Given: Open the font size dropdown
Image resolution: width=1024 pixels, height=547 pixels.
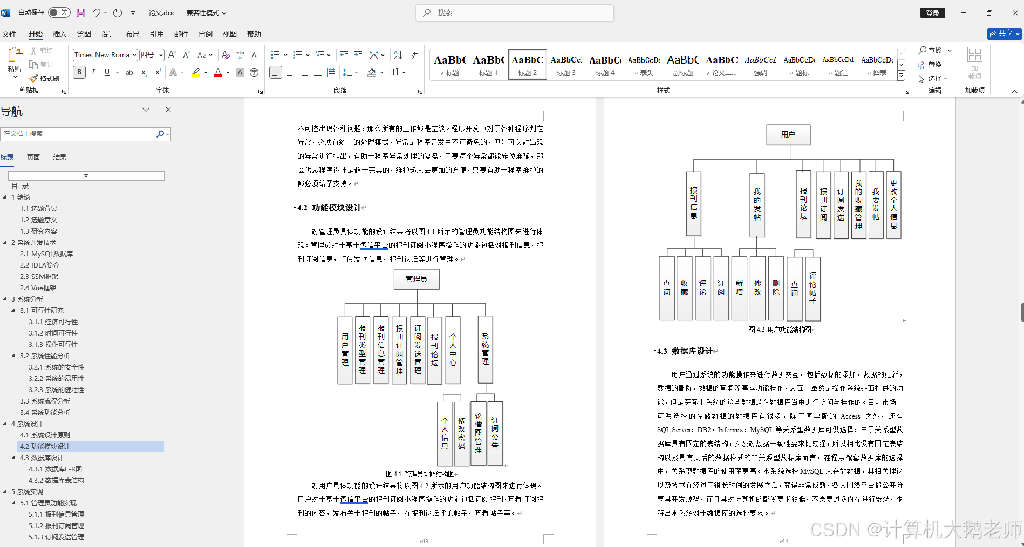Looking at the screenshot, I should (x=161, y=55).
